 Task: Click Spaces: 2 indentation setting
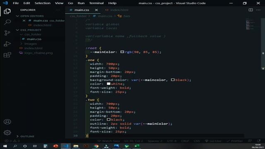pyautogui.click(x=155, y=141)
